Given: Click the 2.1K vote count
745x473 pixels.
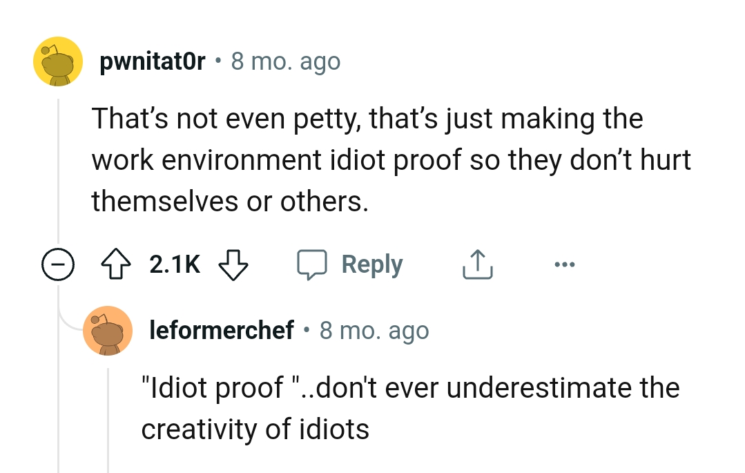Looking at the screenshot, I should point(173,264).
